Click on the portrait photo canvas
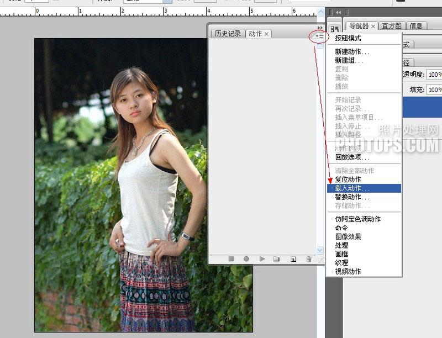Viewport: 442px width, 338px height. [x=144, y=185]
